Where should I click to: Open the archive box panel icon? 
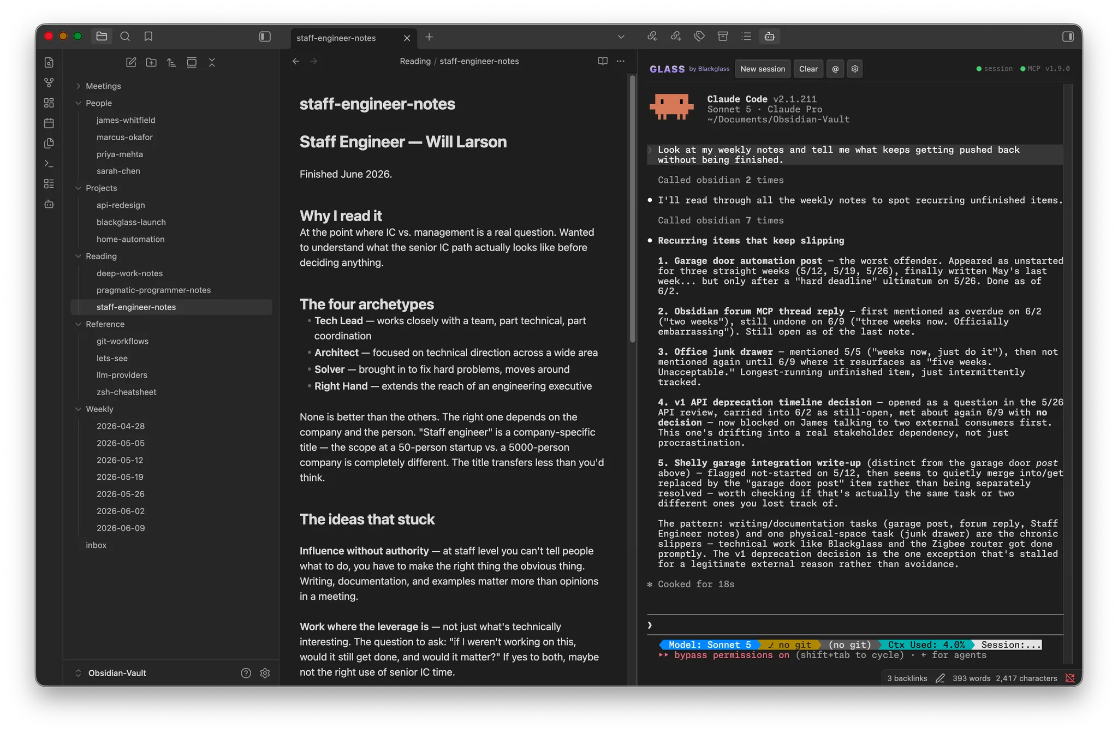[x=723, y=37]
